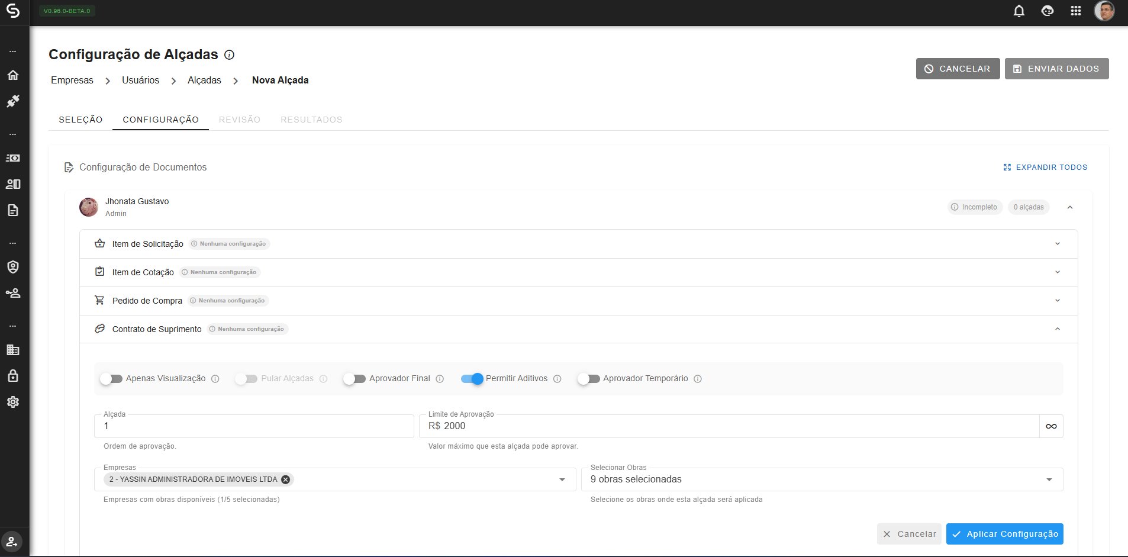
Task: Open the notifications bell
Action: [1019, 11]
